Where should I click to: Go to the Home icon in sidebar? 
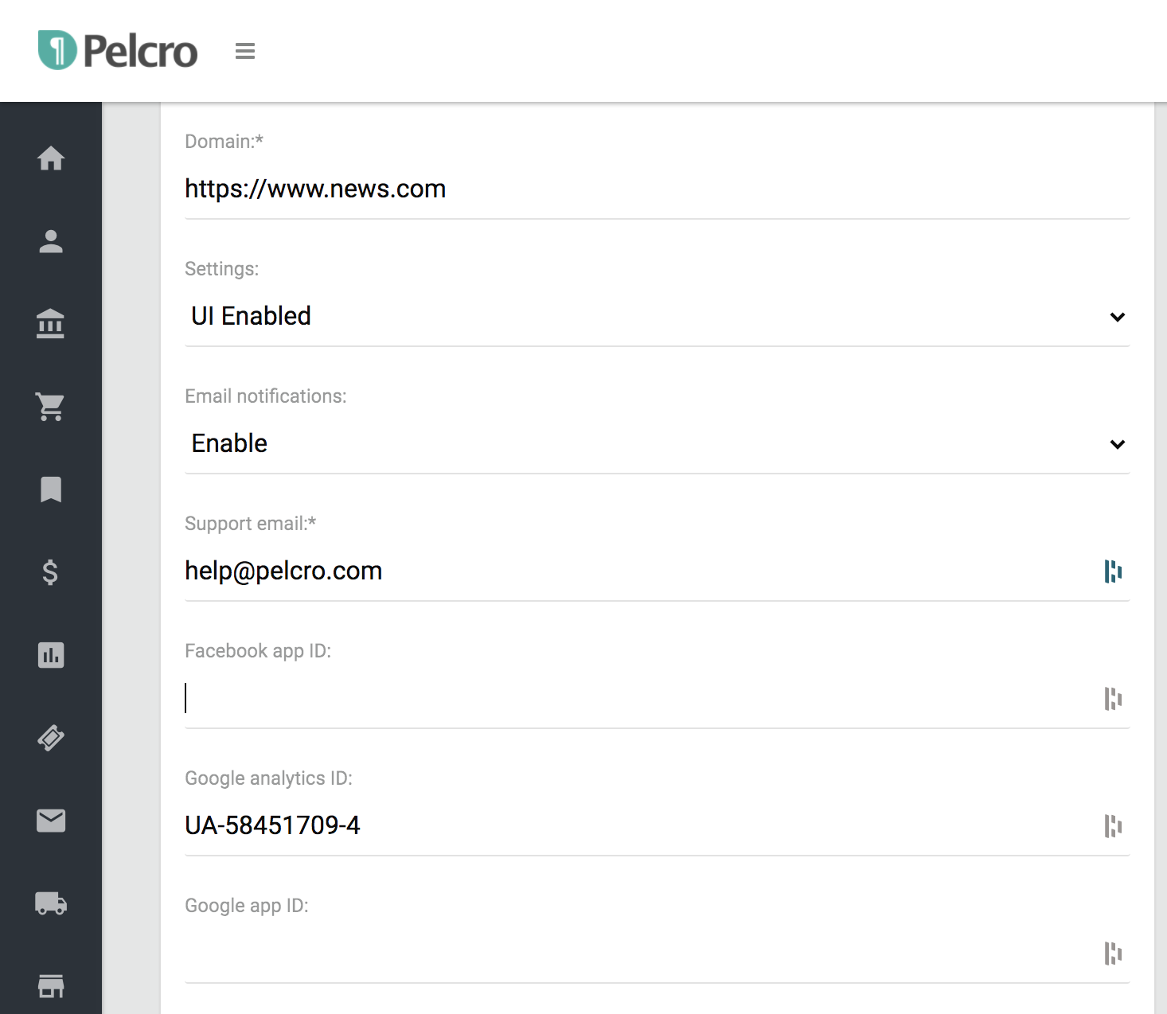coord(51,158)
